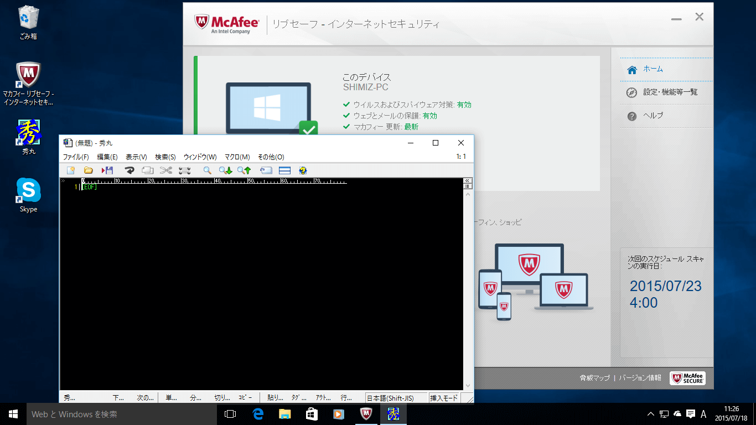Open the バージョン情報 link in McAfee
Image resolution: width=756 pixels, height=425 pixels.
pos(640,377)
